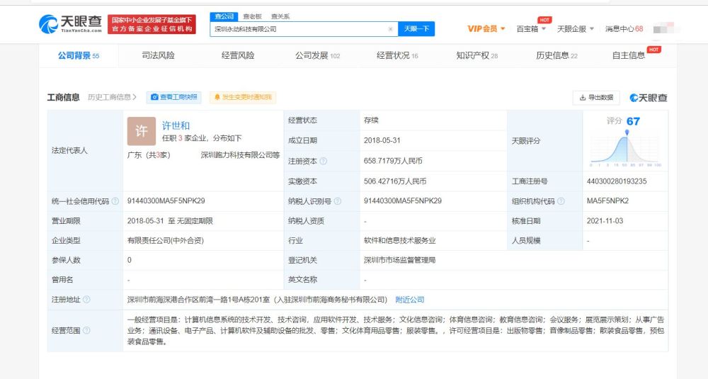708x379 pixels.
Task: Open 公司背景 tab
Action: pos(79,55)
